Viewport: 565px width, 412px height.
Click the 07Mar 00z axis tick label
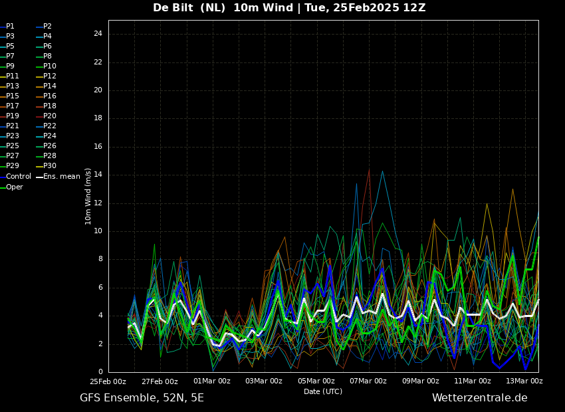pyautogui.click(x=368, y=381)
